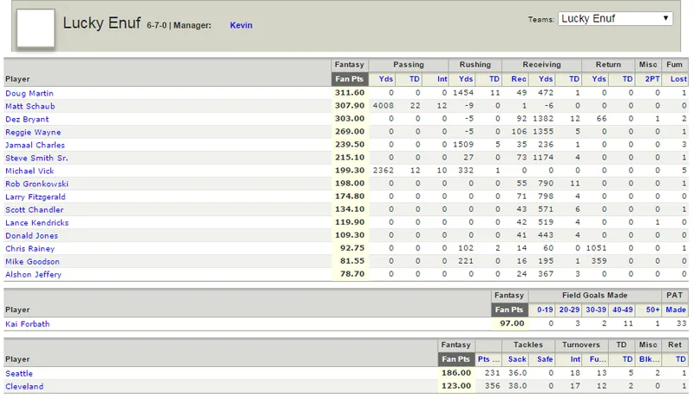This screenshot has width=694, height=399.
Task: Sort by Fumbles Lost column
Action: [x=678, y=79]
